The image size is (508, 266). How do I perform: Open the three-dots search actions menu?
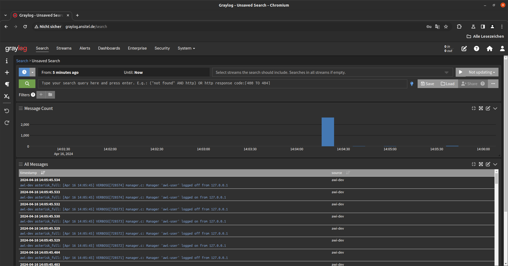coord(493,84)
